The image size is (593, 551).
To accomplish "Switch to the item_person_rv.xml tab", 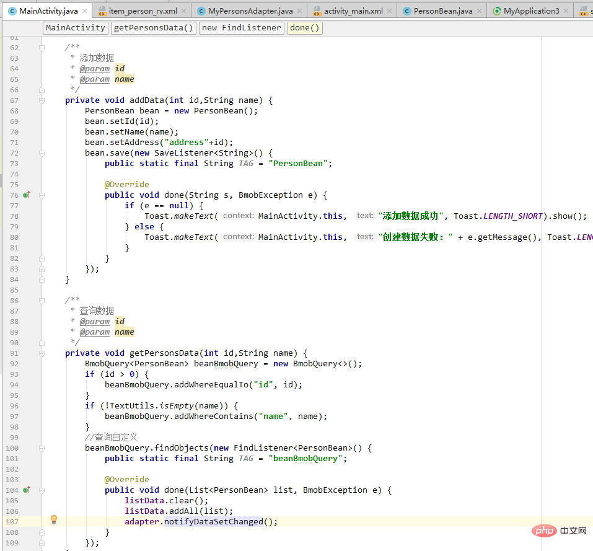I will pos(143,11).
